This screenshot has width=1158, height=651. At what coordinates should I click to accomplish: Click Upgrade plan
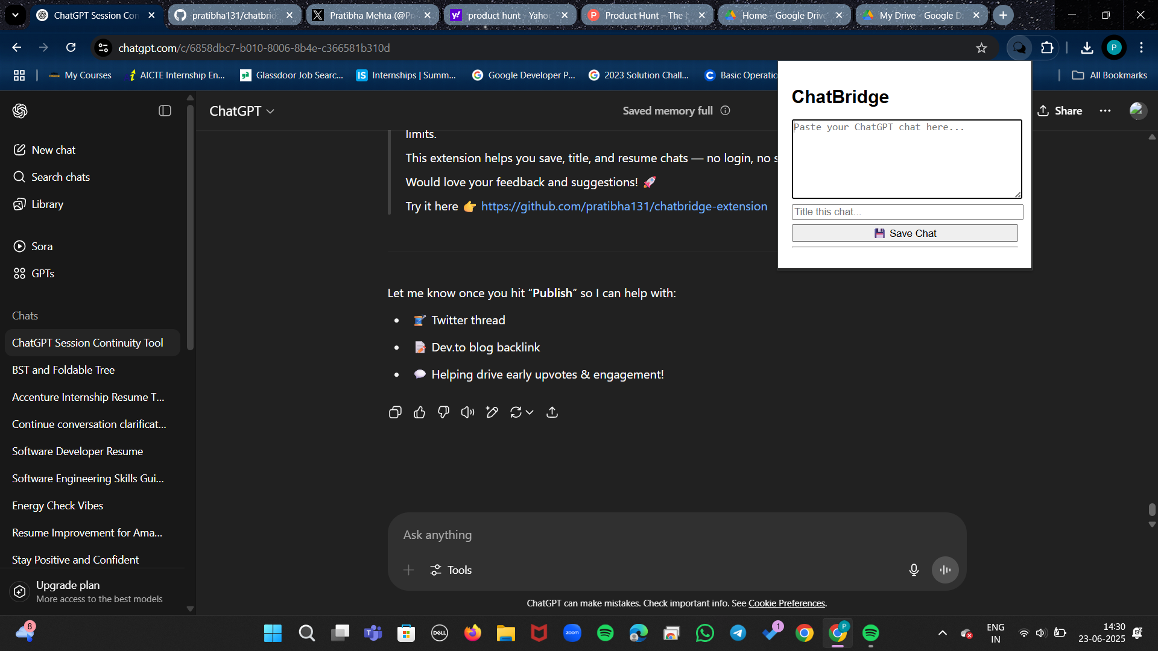(x=93, y=591)
